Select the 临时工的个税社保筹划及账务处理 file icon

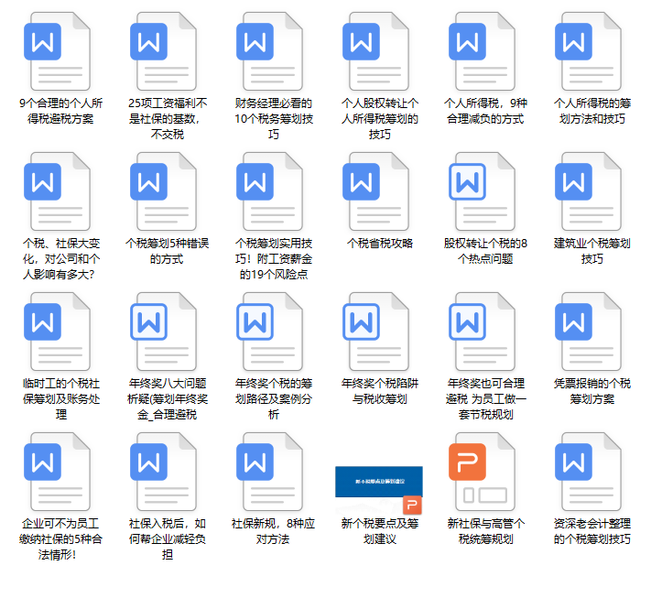tap(58, 332)
